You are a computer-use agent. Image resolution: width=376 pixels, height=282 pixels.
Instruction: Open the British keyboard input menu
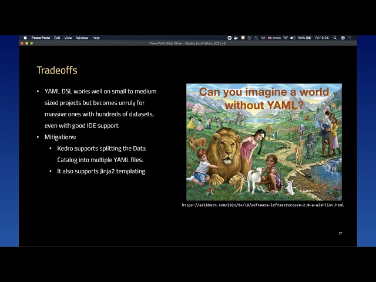coord(274,38)
